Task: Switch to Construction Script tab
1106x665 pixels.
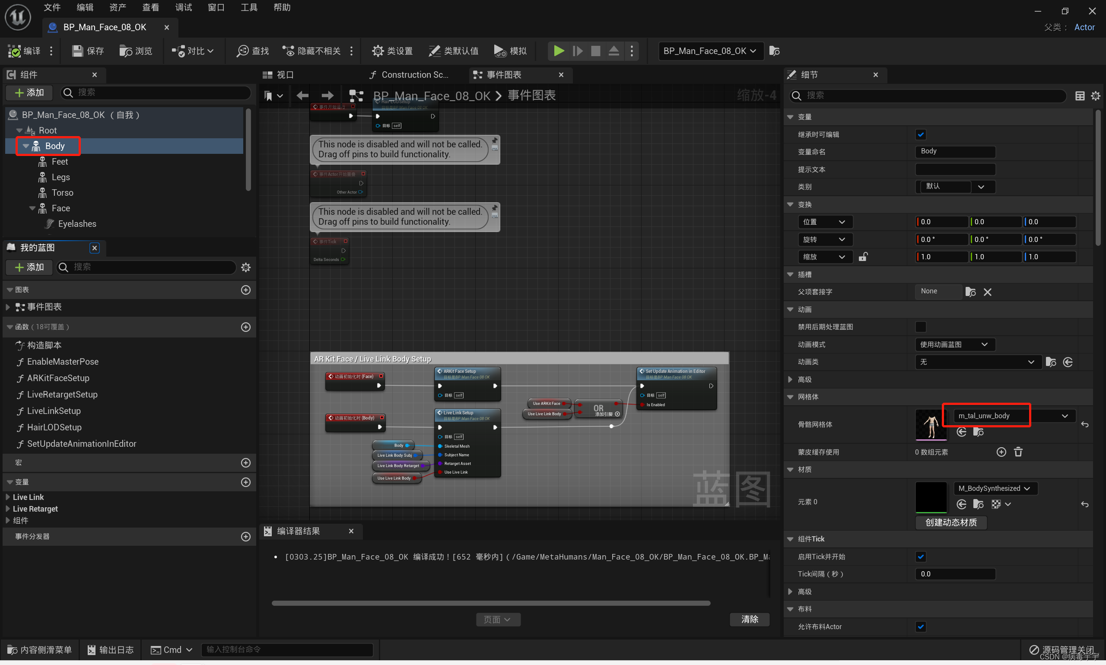Action: (x=409, y=75)
